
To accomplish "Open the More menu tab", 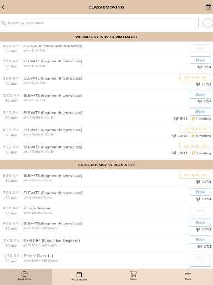I will click(188, 276).
